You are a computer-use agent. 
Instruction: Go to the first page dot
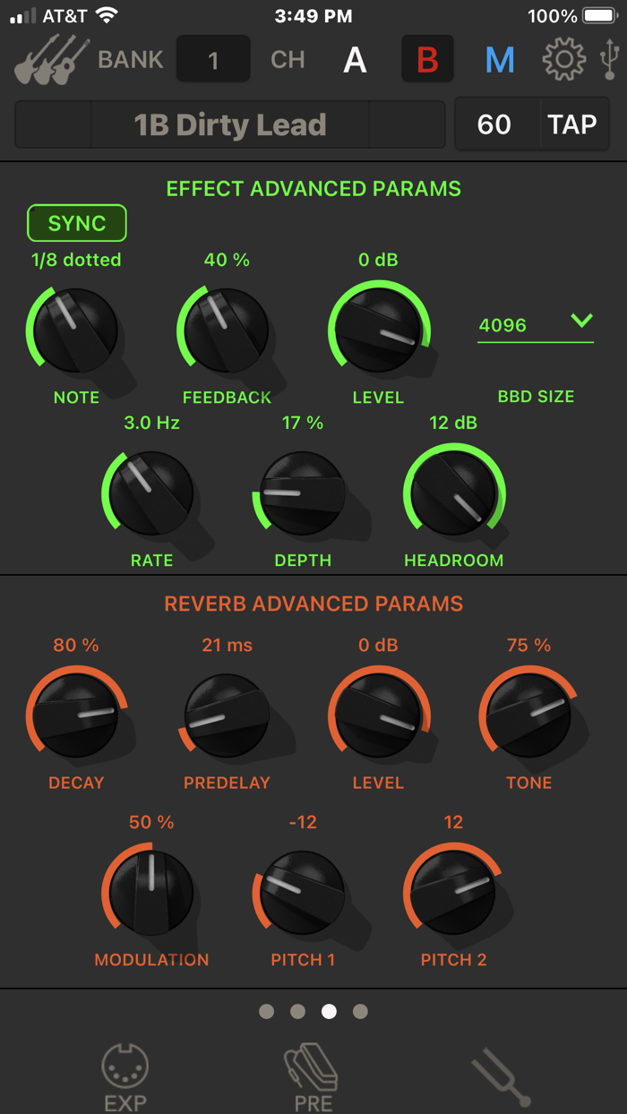[266, 1011]
